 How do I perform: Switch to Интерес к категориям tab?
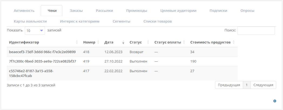[x=80, y=21]
